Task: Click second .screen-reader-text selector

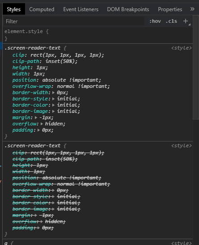Action: (32, 145)
